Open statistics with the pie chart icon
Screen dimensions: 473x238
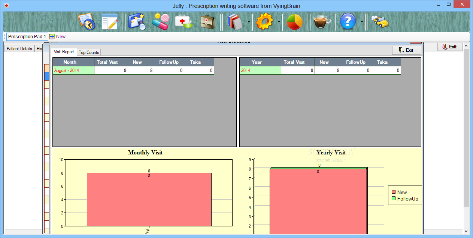click(294, 22)
